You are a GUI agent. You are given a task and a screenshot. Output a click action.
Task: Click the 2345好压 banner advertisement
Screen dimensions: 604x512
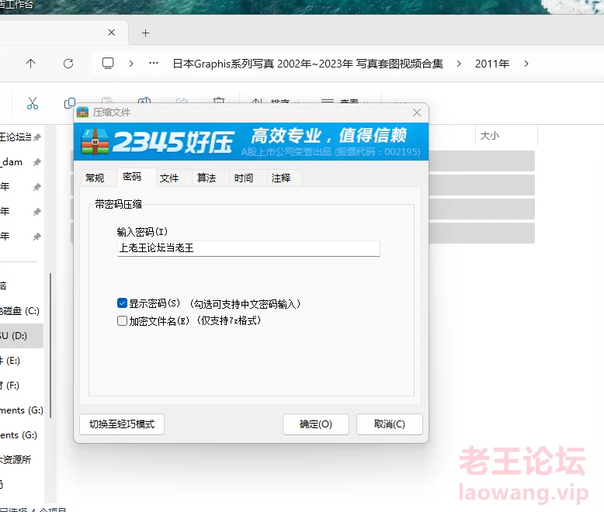252,141
